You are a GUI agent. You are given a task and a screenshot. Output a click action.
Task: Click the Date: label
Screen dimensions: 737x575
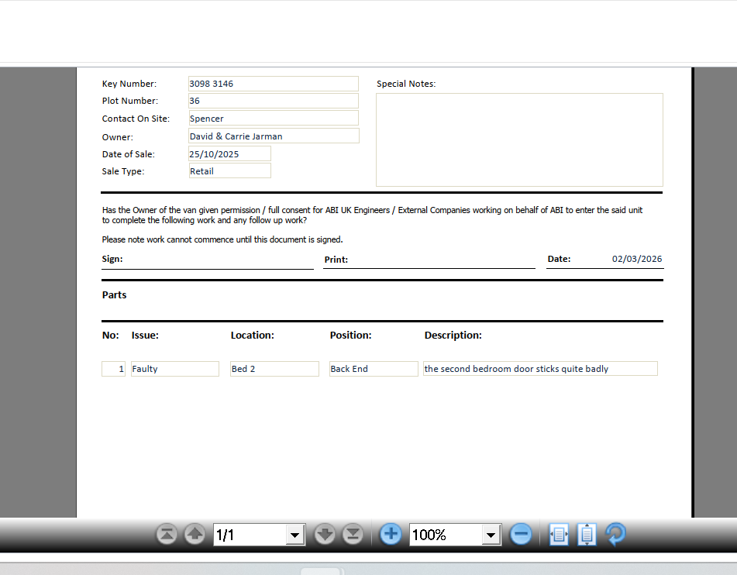click(559, 259)
